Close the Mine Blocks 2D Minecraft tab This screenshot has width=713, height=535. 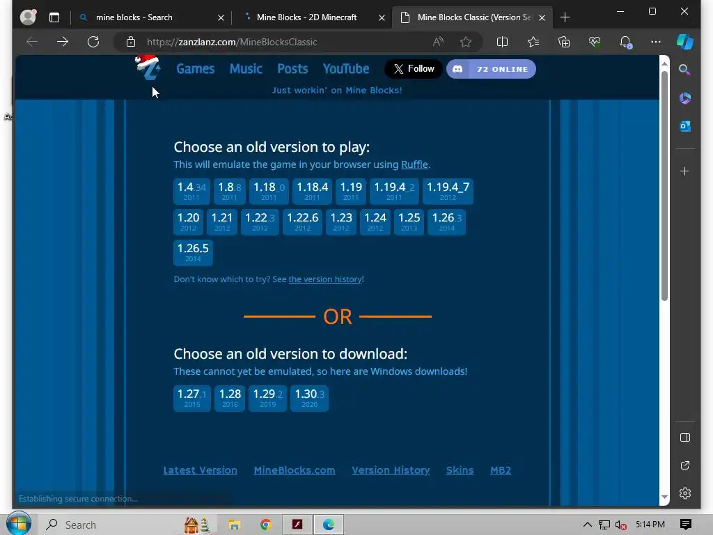point(382,17)
